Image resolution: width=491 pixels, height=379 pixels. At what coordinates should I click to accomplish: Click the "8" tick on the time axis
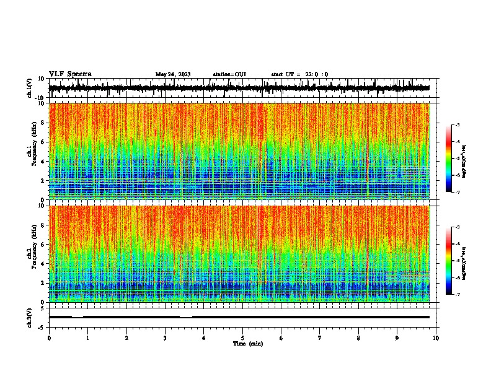coord(358,338)
